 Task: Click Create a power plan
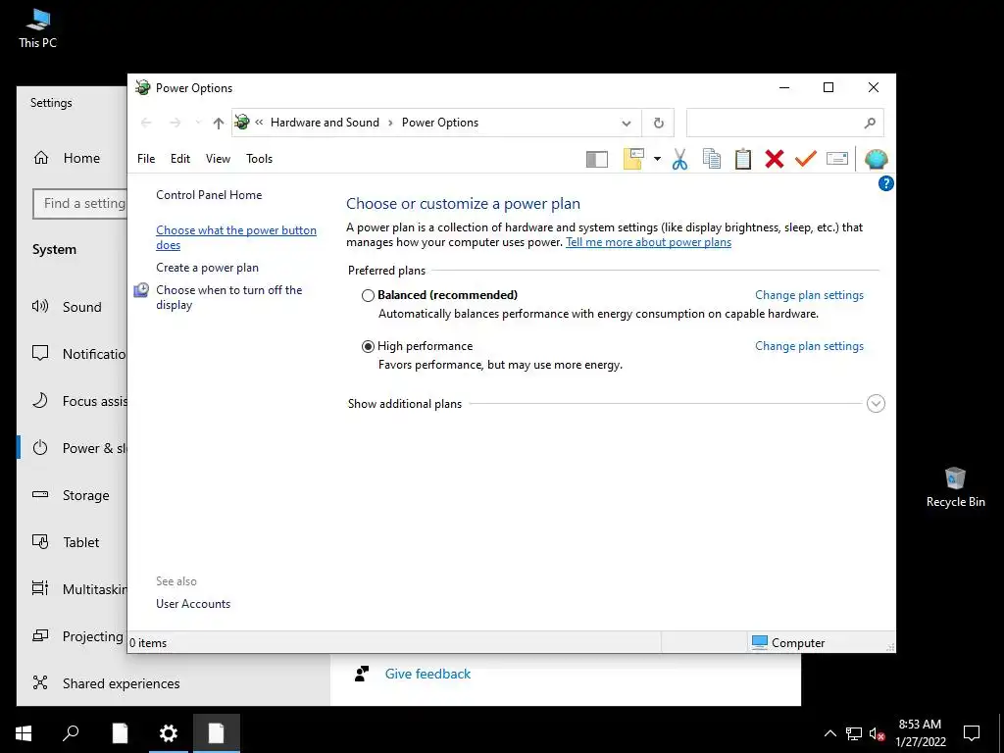click(x=207, y=268)
